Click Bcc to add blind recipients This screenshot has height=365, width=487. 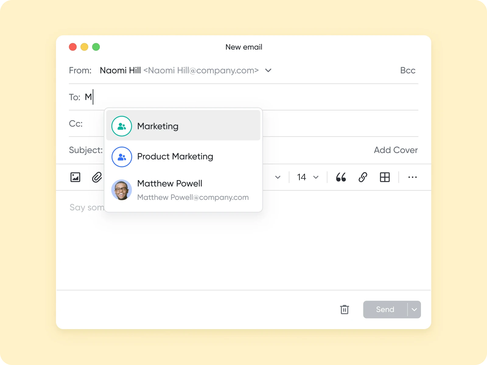[408, 71]
